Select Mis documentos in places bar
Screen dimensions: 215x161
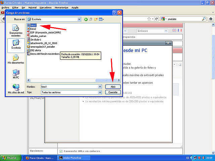point(16,59)
